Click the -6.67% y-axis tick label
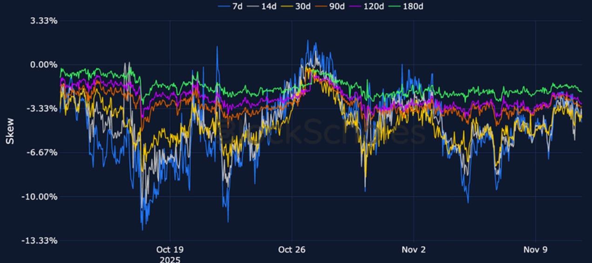 tap(42, 153)
